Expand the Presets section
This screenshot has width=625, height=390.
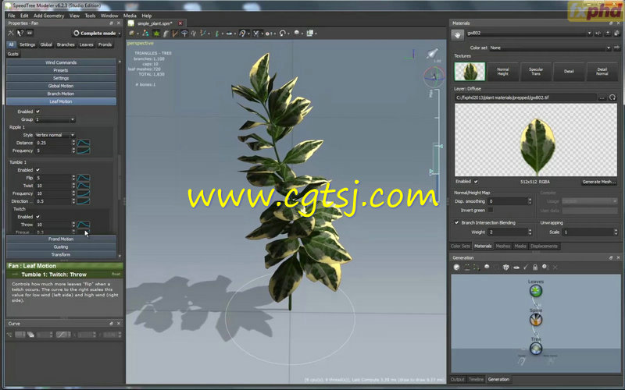pos(61,70)
